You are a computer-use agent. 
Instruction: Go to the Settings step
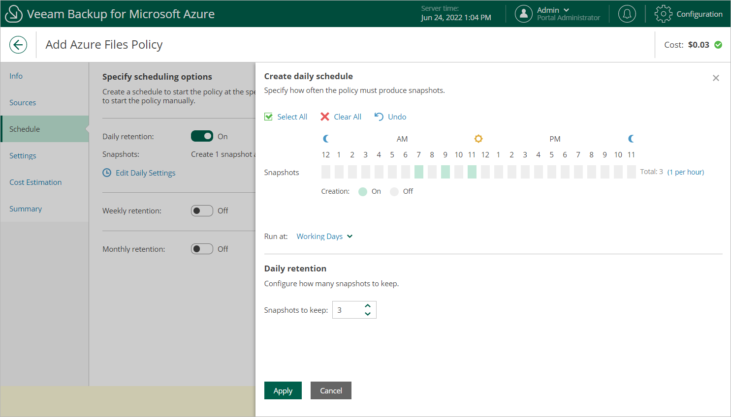[23, 156]
